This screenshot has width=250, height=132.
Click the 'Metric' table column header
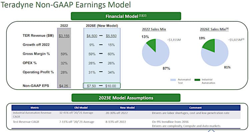(35, 108)
